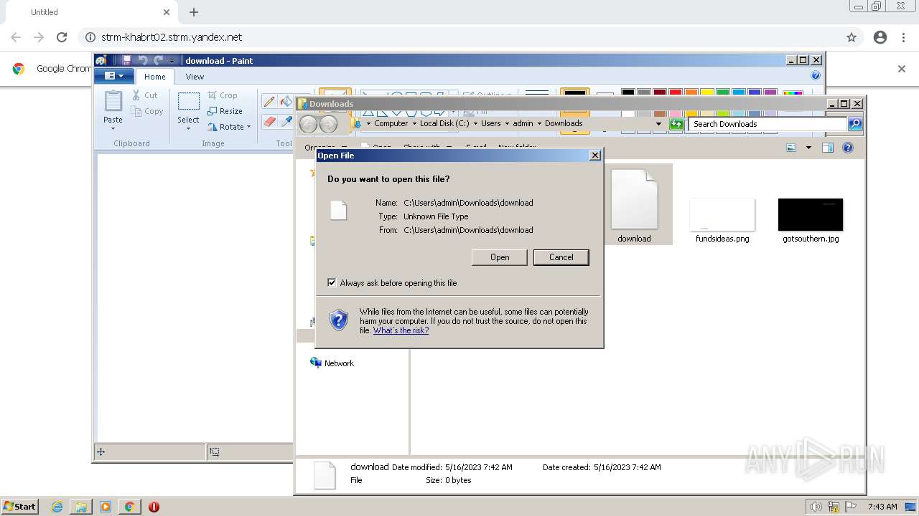Expand the admin breadcrumb arrow
The image size is (919, 516).
(x=539, y=123)
